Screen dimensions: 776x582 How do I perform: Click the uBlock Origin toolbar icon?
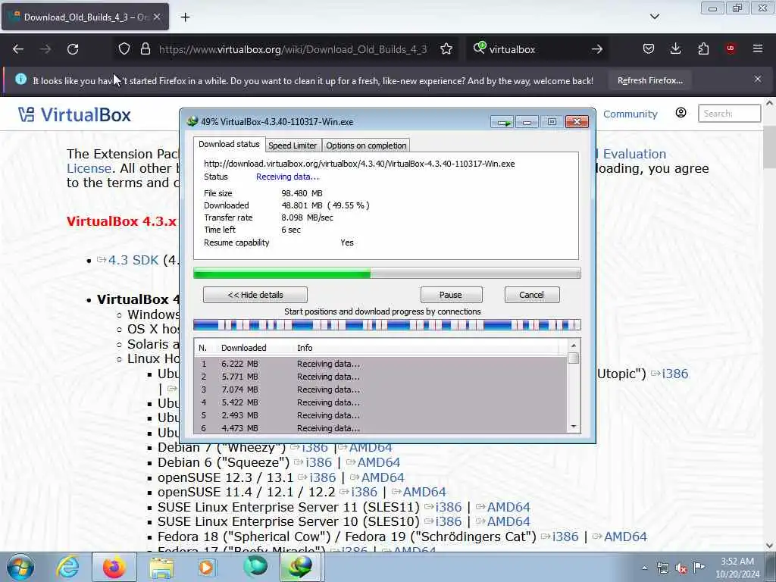click(730, 48)
